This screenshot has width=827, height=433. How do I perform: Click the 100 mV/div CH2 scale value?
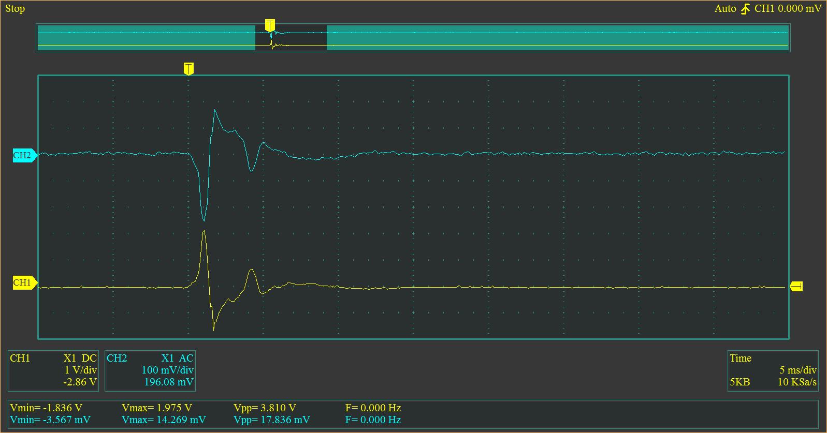pyautogui.click(x=167, y=370)
